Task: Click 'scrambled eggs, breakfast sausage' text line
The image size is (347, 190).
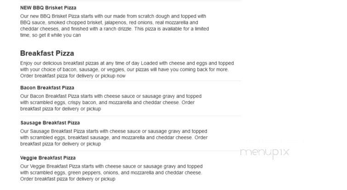Action: pos(114,137)
